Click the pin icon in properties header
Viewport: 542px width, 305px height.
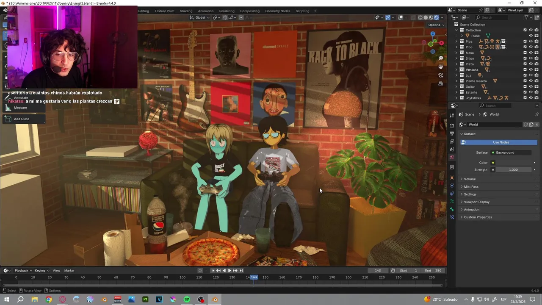click(x=537, y=114)
